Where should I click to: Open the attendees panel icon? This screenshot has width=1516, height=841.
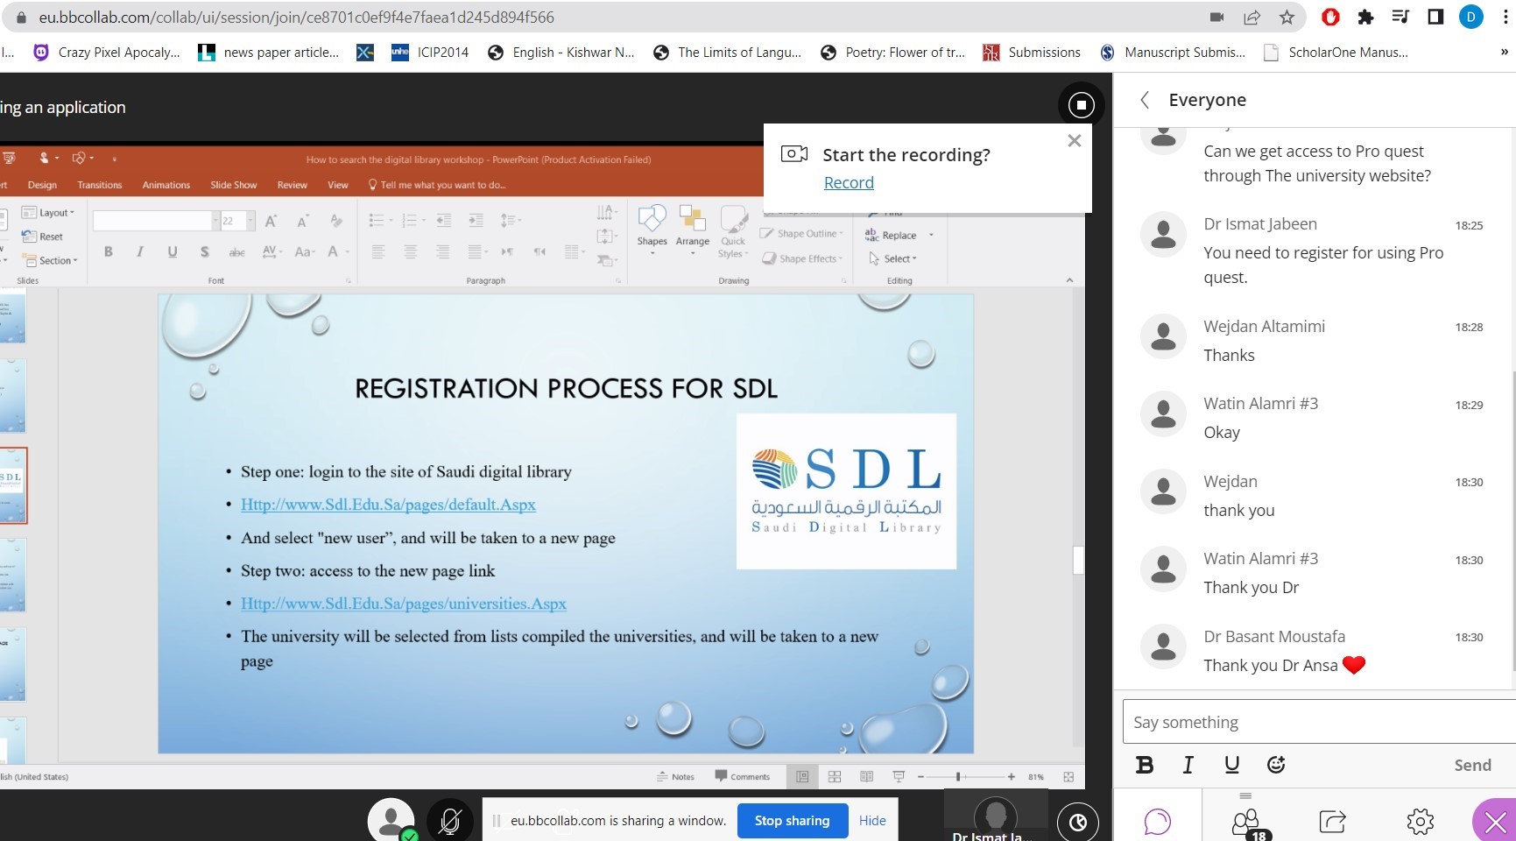coord(1245,822)
